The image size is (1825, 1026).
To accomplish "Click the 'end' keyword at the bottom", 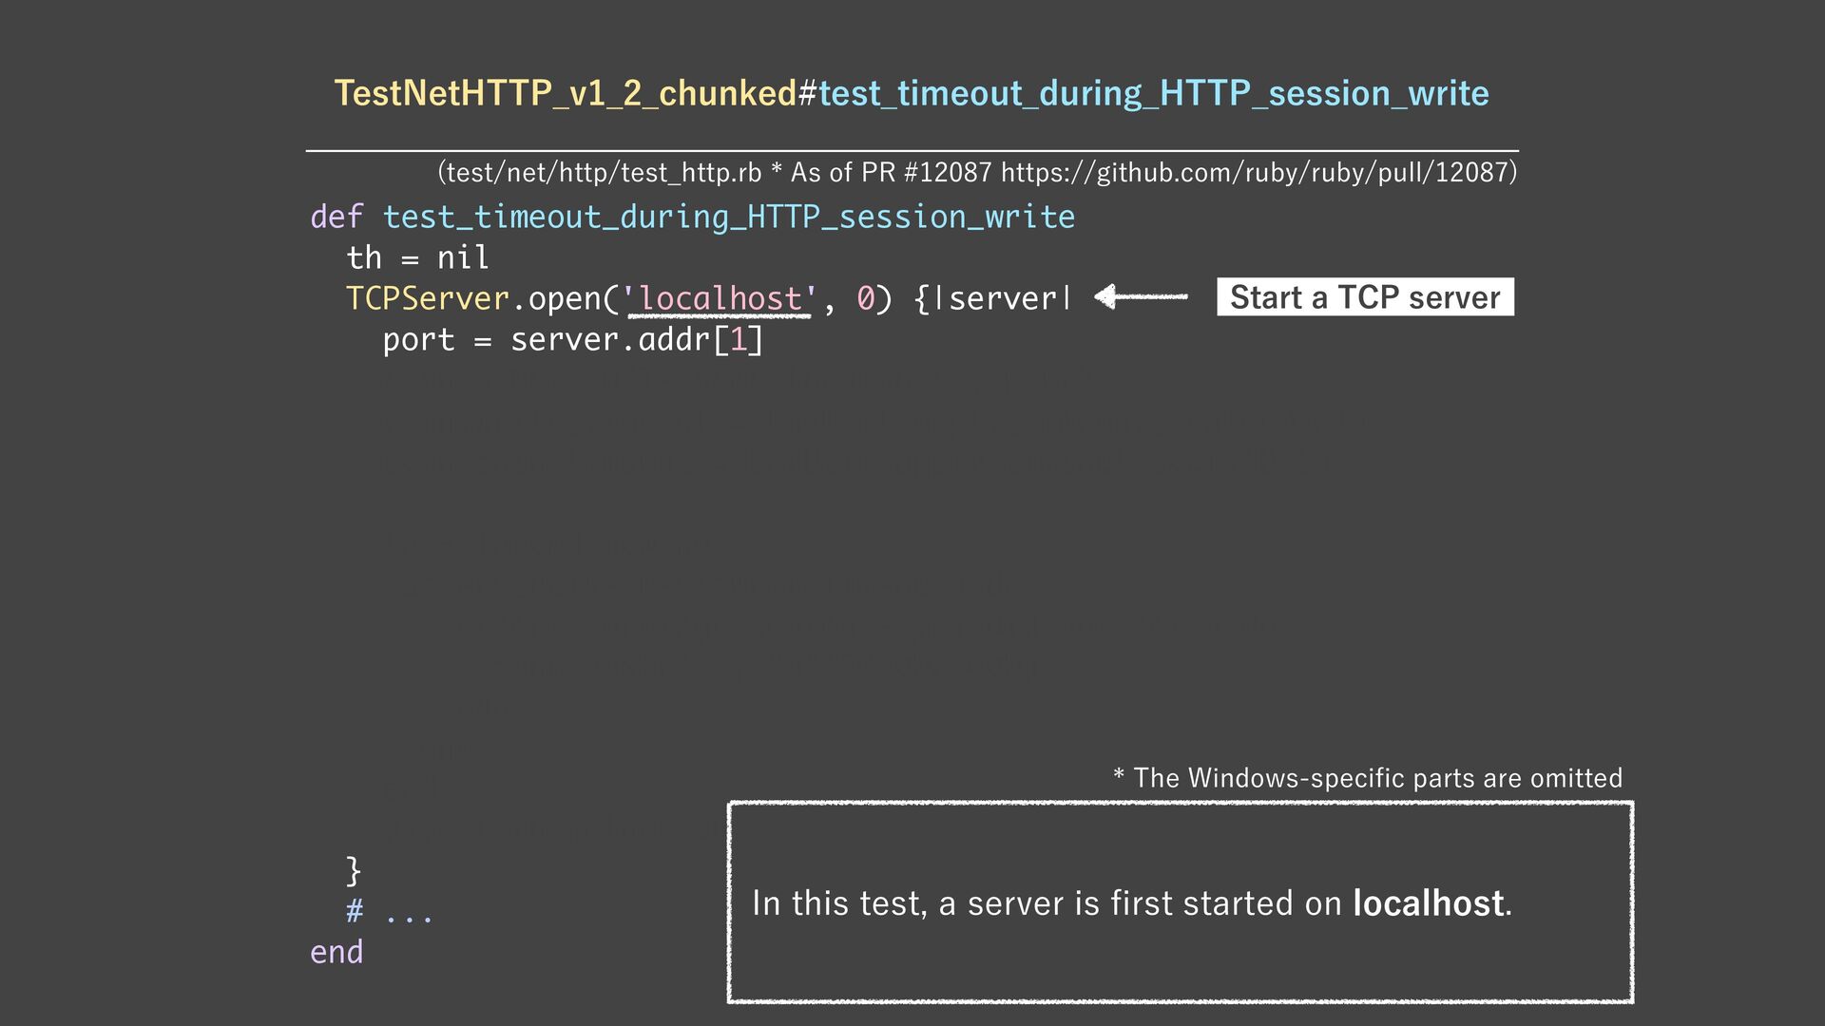I will pos(336,952).
